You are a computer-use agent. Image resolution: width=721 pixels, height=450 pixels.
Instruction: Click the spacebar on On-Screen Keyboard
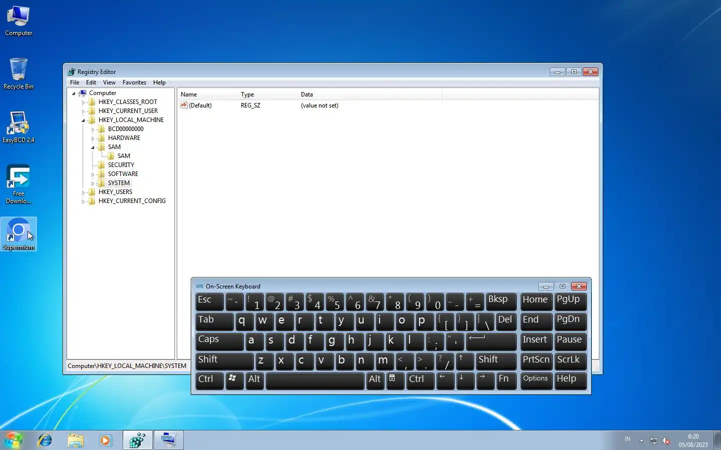tap(315, 381)
